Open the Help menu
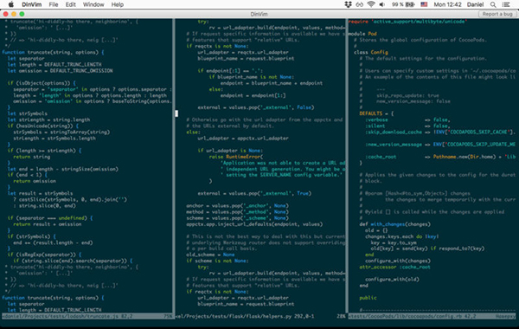Screen dimensions: 519x329 (117, 4)
